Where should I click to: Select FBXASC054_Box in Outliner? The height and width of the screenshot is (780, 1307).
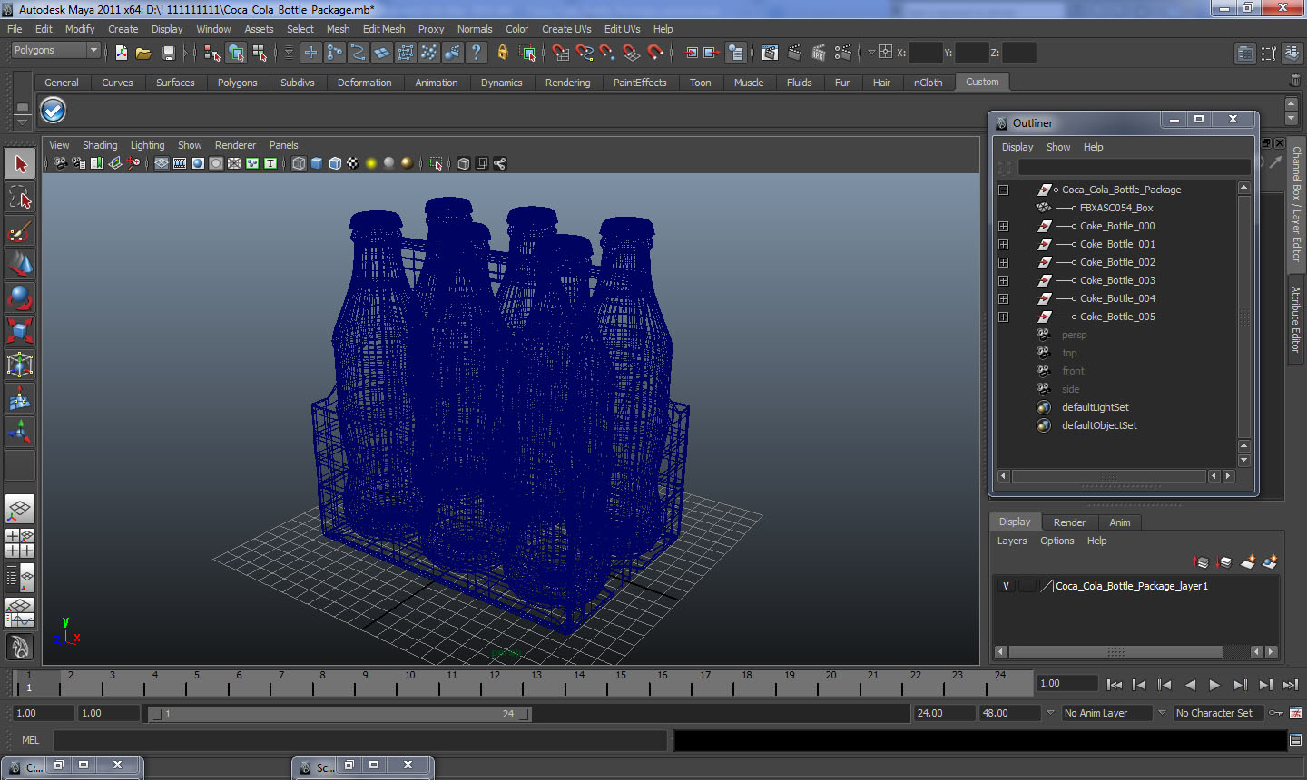1116,208
